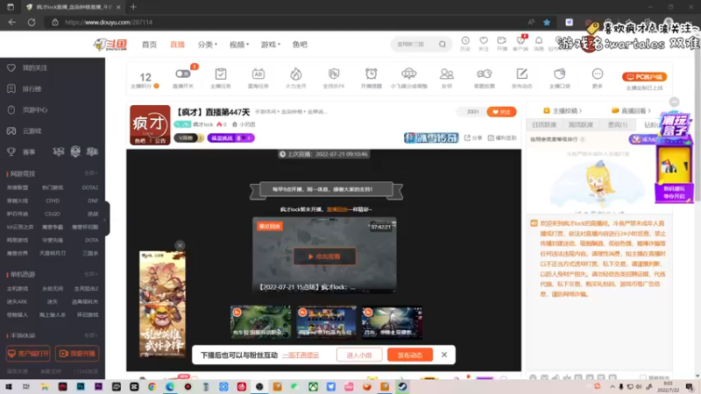This screenshot has width=701, height=394.
Task: Open 消息 bell notification icon
Action: [x=539, y=40]
